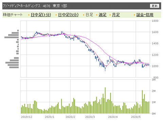163x123 pixels.
Task: Open the 日中足(1分) intraday chart link
Action: click(41, 15)
